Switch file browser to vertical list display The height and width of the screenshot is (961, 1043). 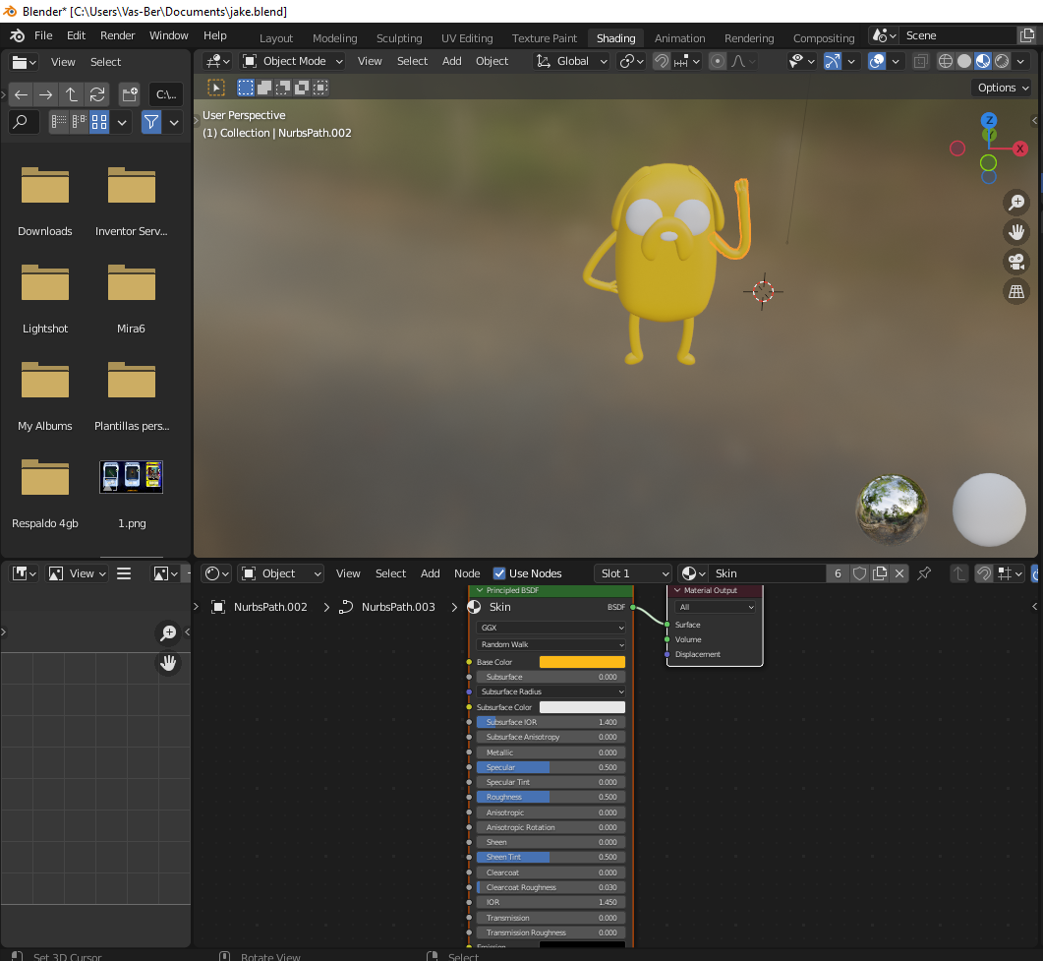59,122
